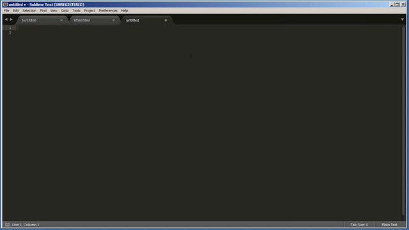Open the Project menu
This screenshot has width=409, height=230.
click(89, 11)
